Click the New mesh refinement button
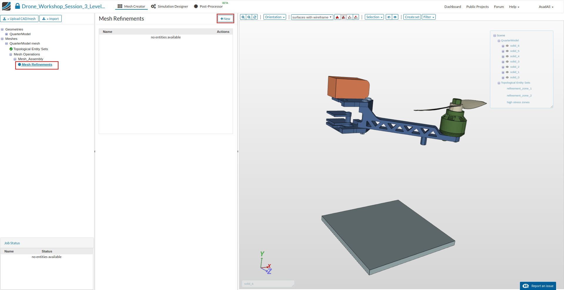The height and width of the screenshot is (290, 564). (x=225, y=18)
